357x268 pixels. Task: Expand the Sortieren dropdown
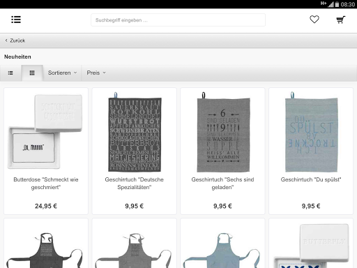click(x=62, y=73)
